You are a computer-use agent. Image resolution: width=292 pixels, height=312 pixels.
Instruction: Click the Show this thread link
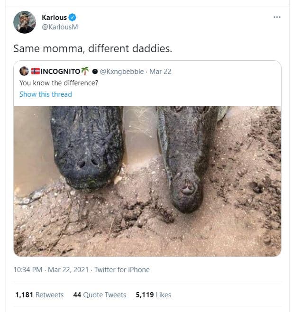click(x=46, y=94)
